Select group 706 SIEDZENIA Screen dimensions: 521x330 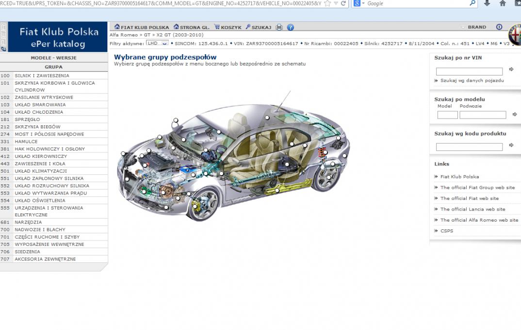[x=54, y=252]
